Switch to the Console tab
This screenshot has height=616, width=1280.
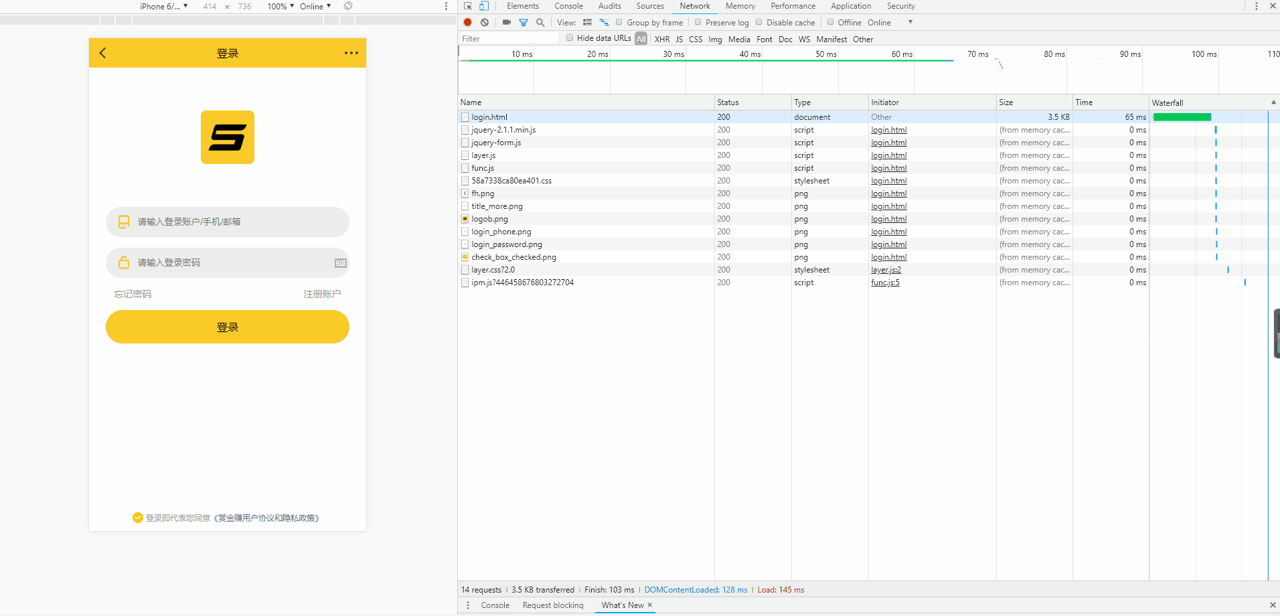tap(568, 6)
